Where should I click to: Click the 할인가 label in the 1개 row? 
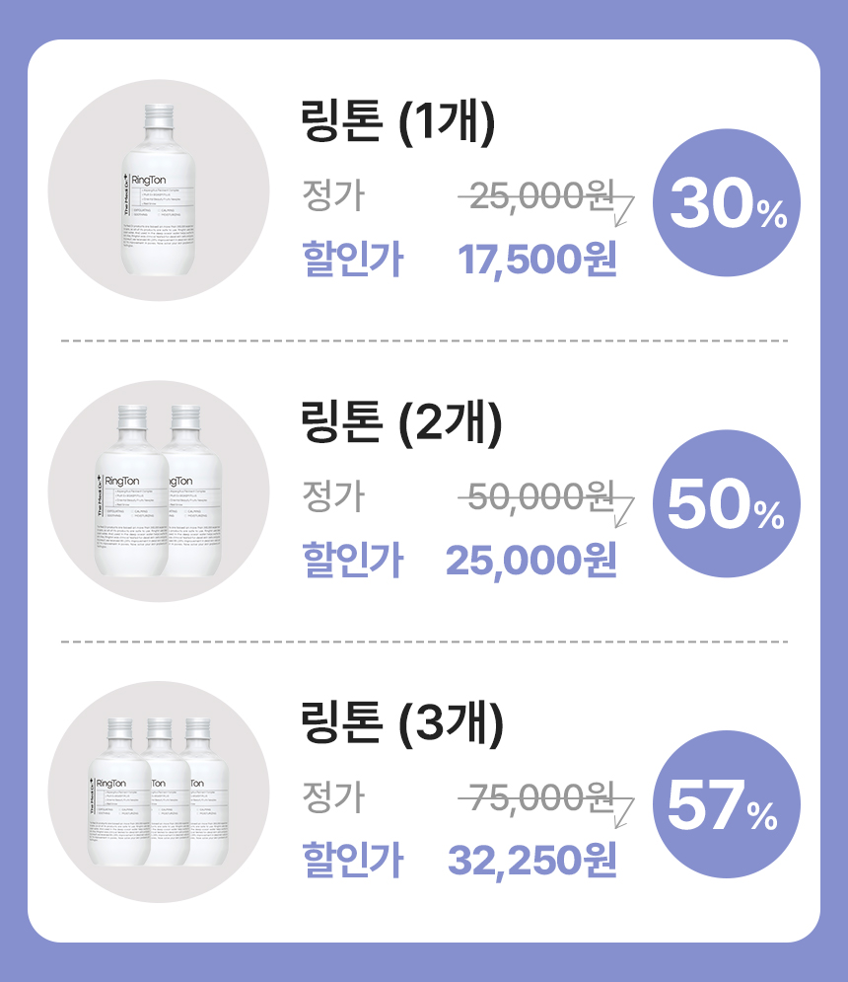[352, 262]
